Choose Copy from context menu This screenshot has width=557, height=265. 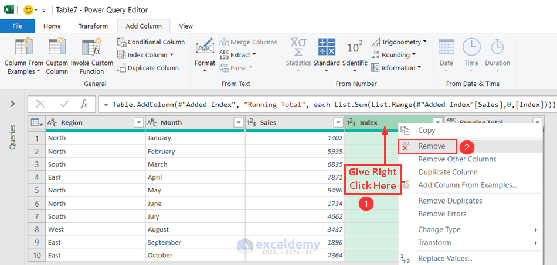pyautogui.click(x=470, y=130)
